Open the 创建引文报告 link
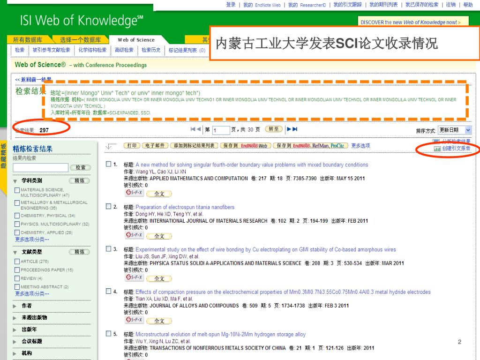The width and height of the screenshot is (480, 360). [x=456, y=149]
